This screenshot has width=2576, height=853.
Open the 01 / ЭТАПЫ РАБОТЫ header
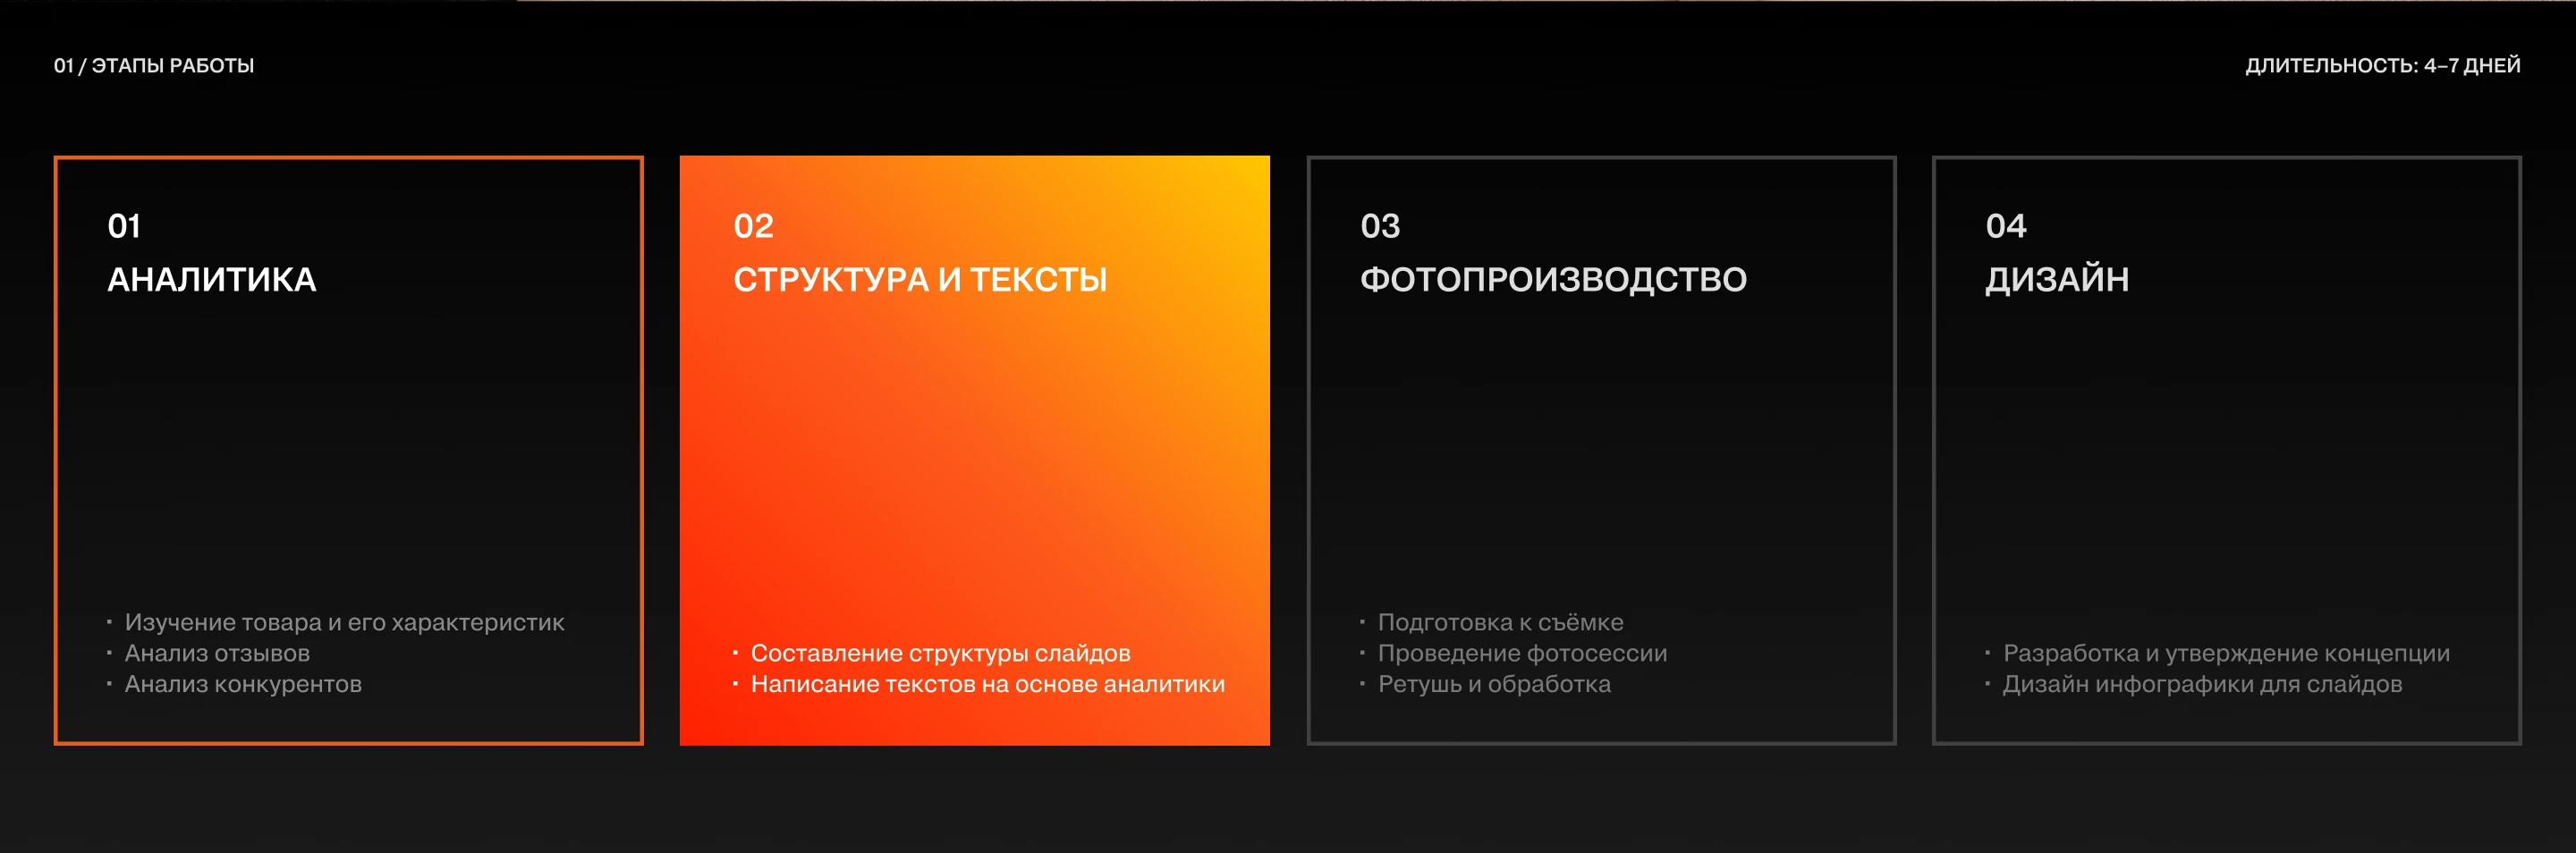point(154,66)
